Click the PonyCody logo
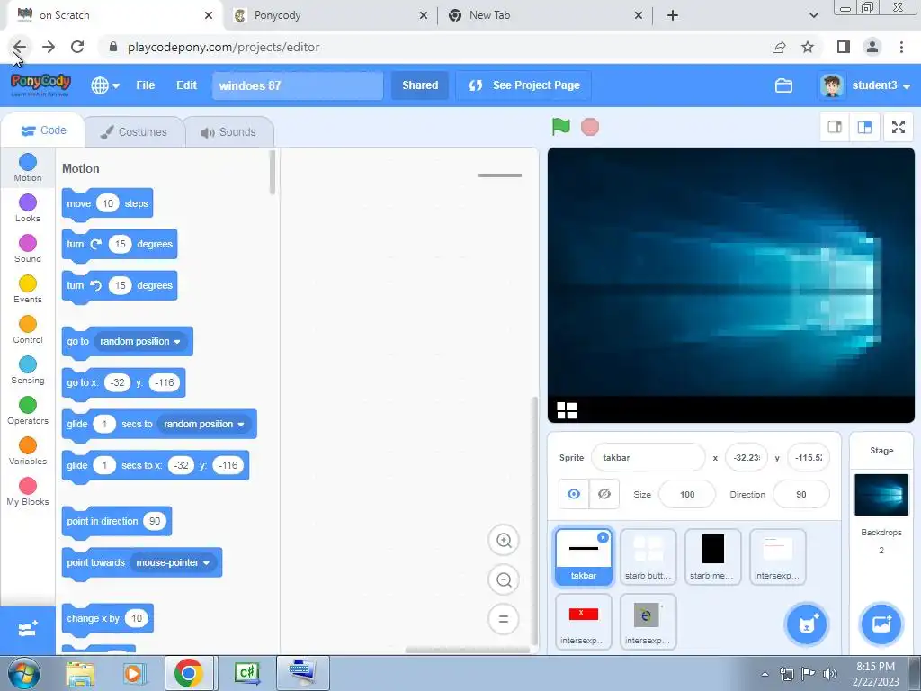The width and height of the screenshot is (921, 691). coord(40,85)
